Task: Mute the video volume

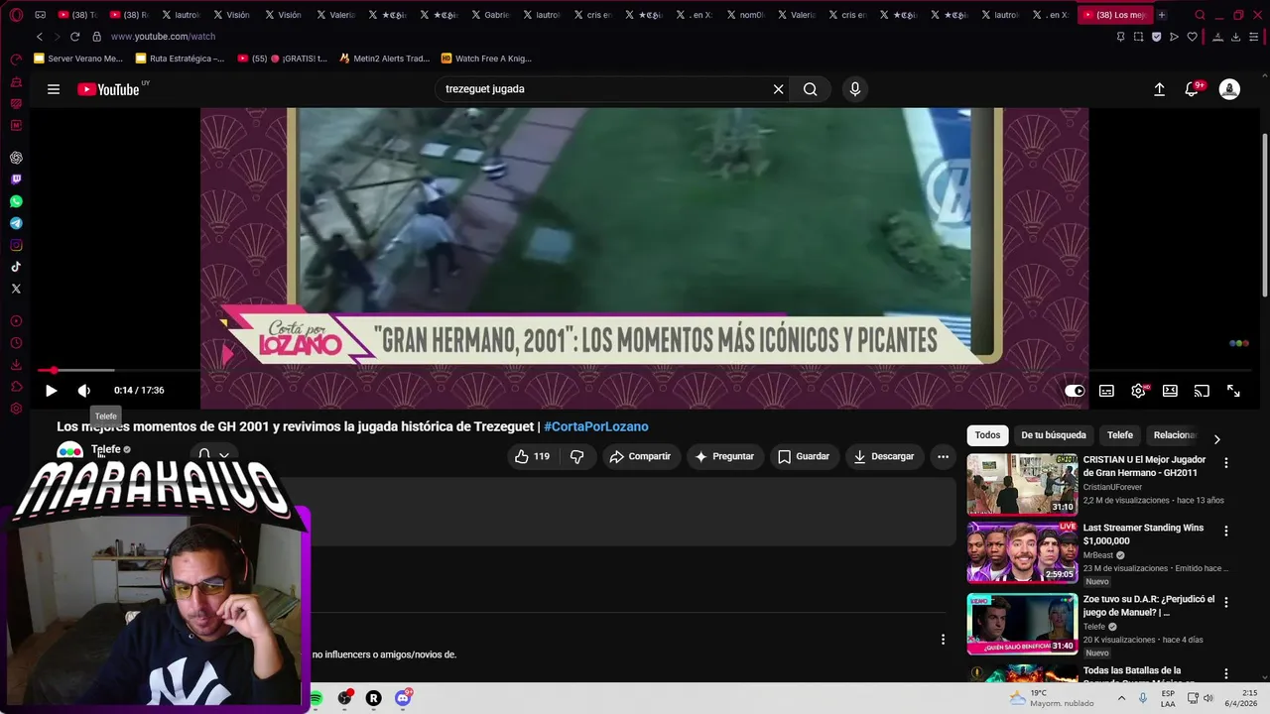Action: (84, 391)
